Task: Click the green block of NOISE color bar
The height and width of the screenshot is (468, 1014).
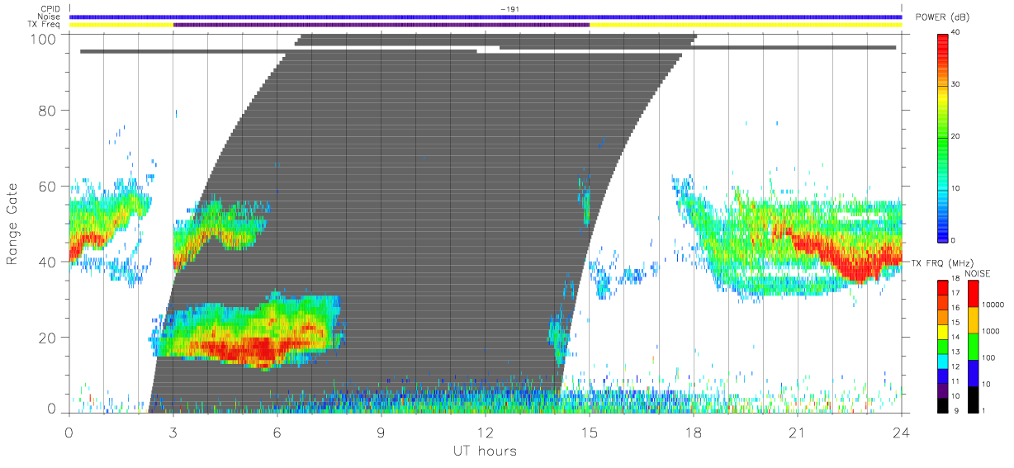Action: click(x=972, y=346)
